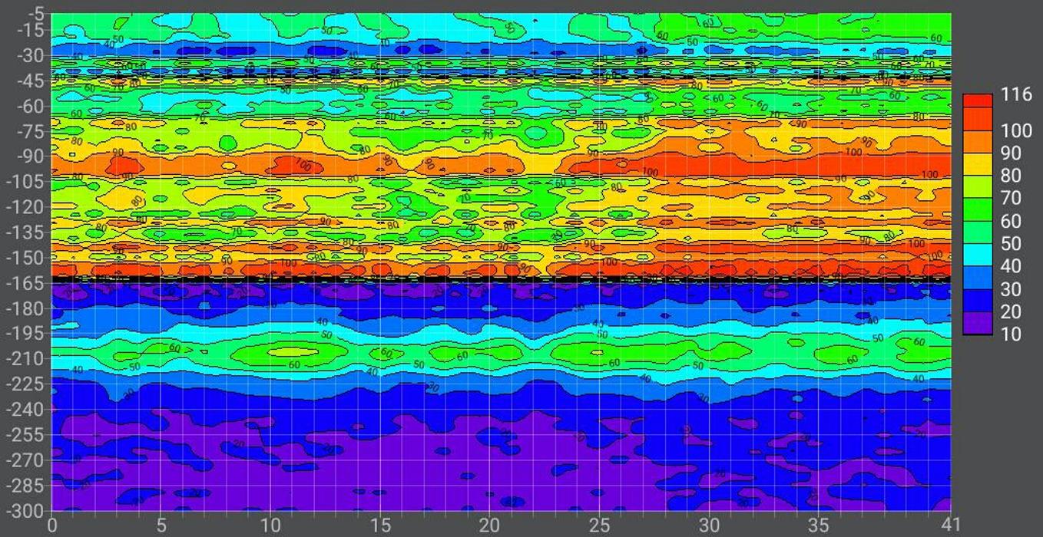Click the black horizontal band in the plot
1043x537 pixels.
point(499,279)
